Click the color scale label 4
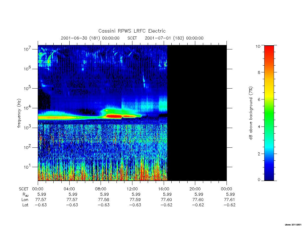The width and height of the screenshot is (302, 226). (259, 127)
